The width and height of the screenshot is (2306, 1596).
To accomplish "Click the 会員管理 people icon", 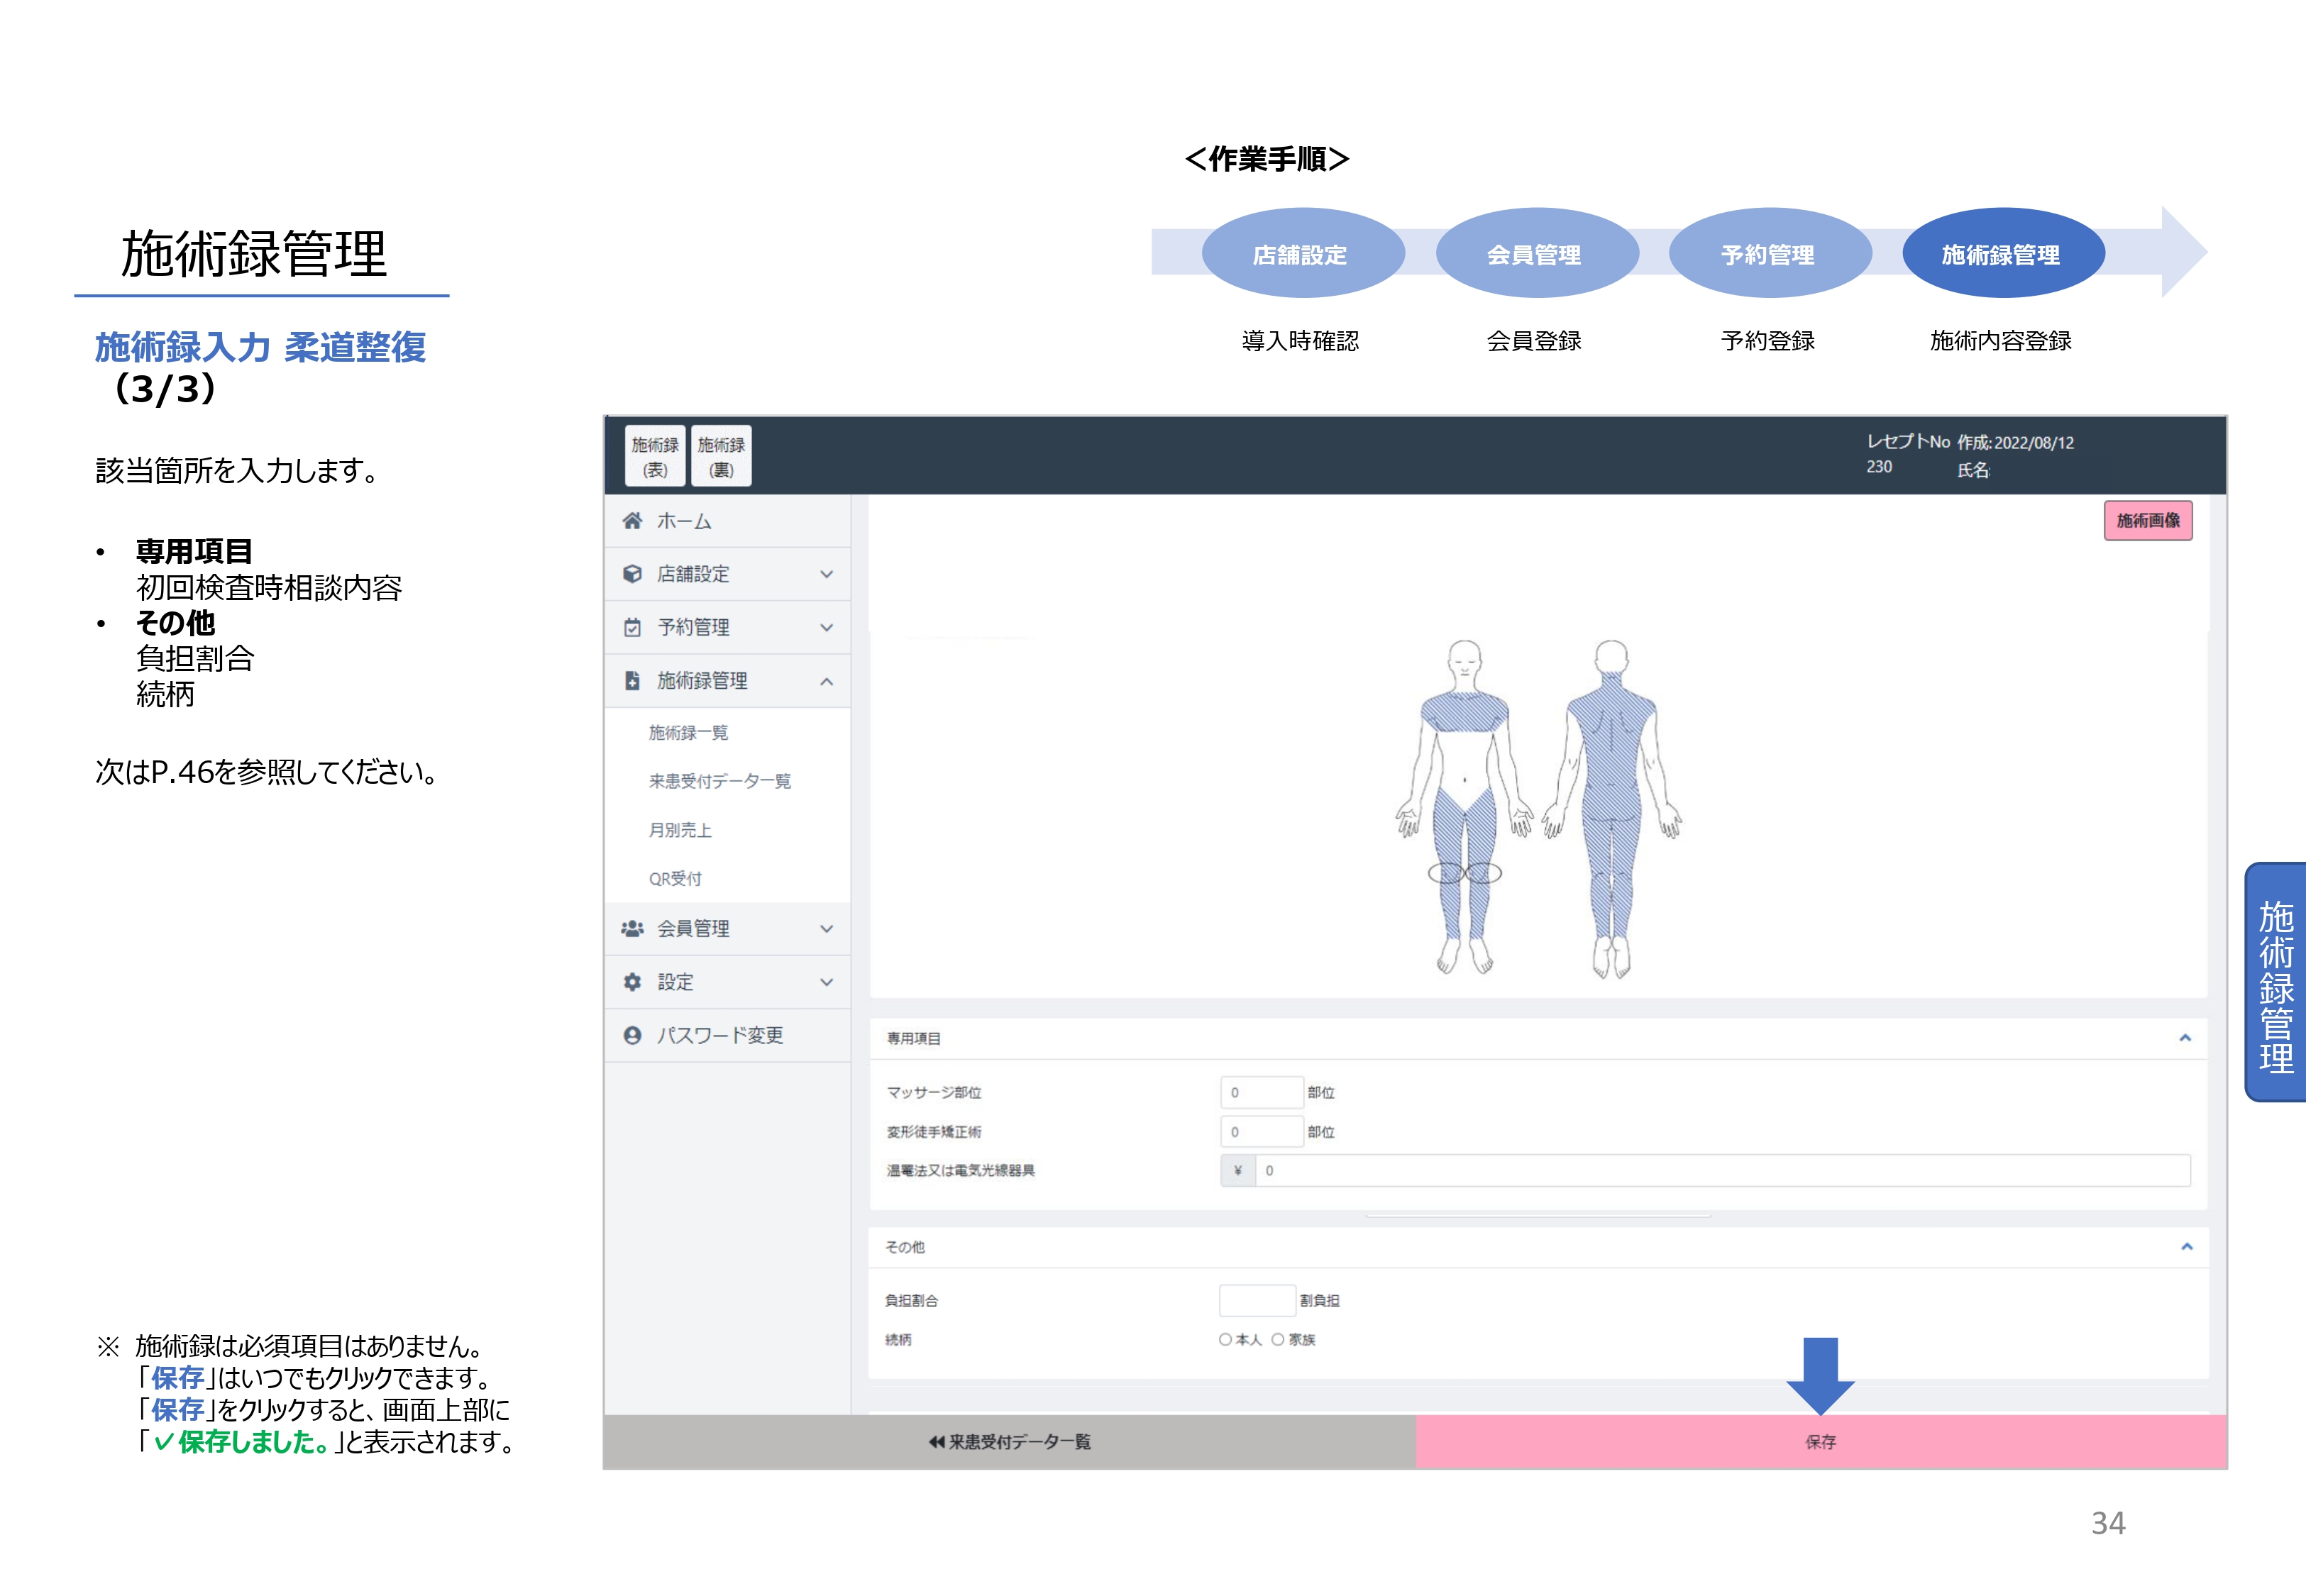I will [632, 929].
